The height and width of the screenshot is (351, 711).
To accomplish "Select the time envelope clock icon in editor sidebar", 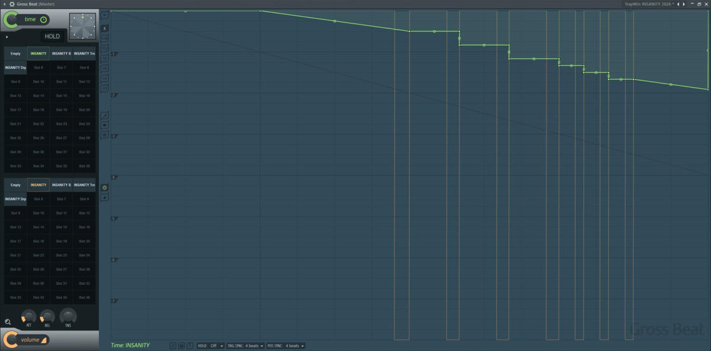I will [104, 188].
